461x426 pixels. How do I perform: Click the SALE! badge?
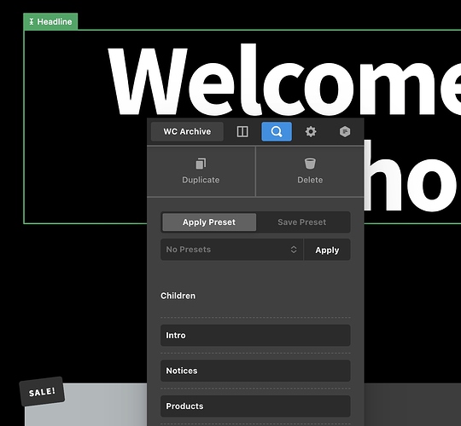(x=42, y=391)
